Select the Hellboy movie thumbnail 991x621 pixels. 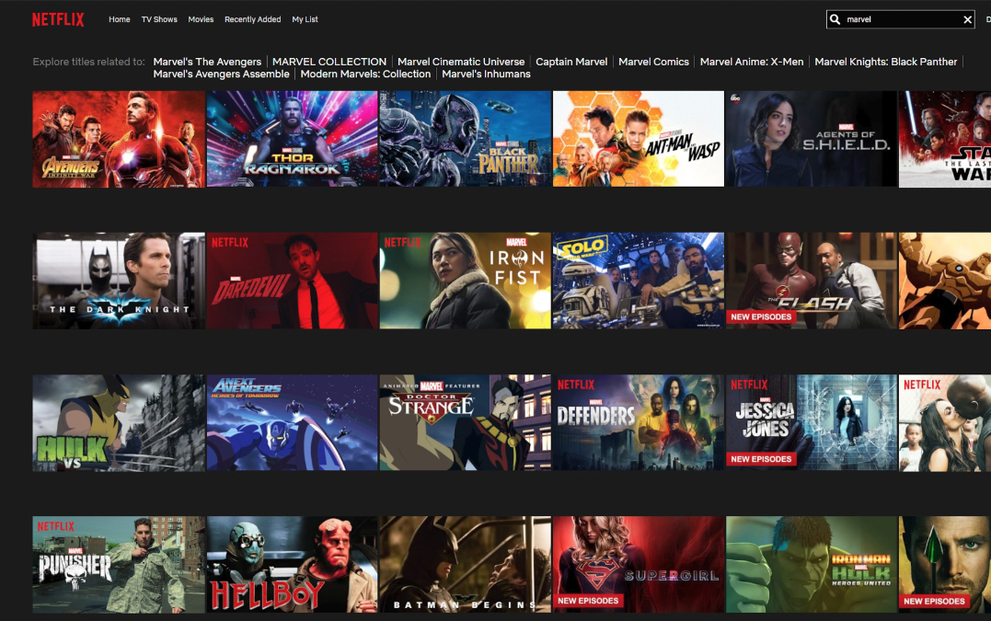292,564
